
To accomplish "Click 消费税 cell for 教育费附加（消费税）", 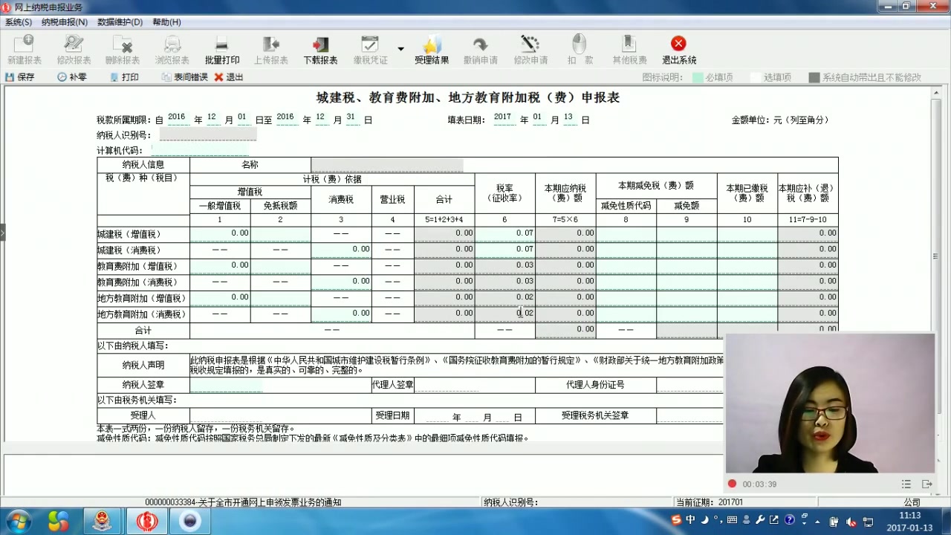I will [341, 282].
